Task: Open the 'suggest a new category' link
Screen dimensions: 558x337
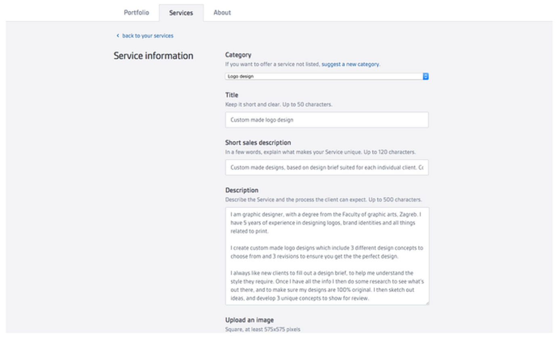Action: pos(350,64)
